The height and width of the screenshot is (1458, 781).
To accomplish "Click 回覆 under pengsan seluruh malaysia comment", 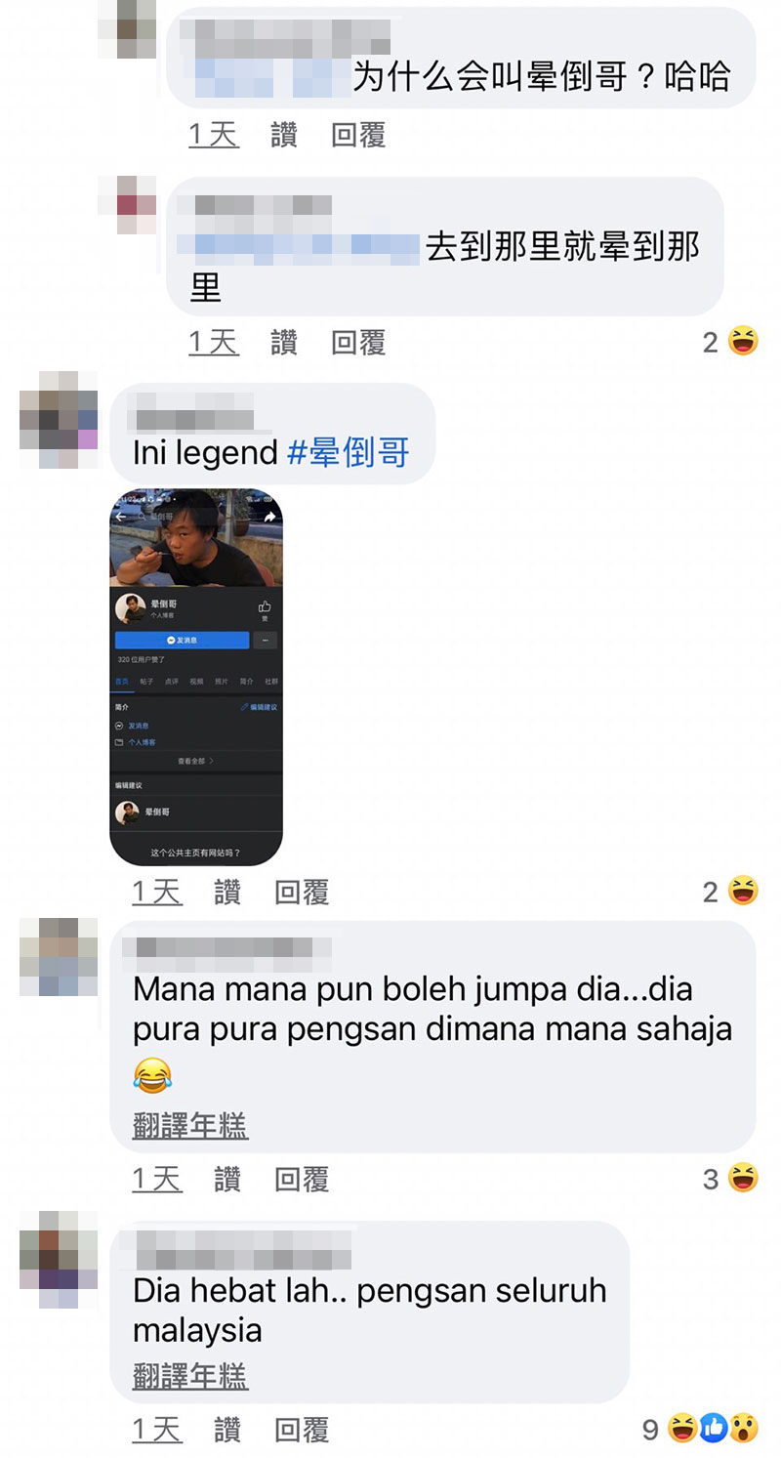I will pyautogui.click(x=302, y=1430).
